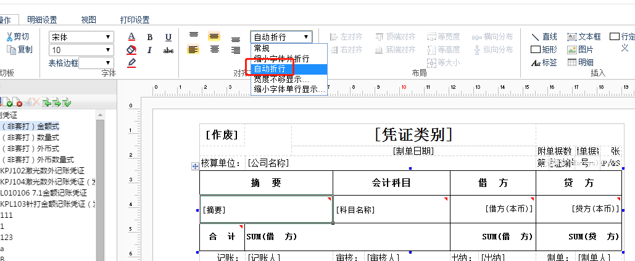Open the 宋体 font name dropdown
Screen dimensions: 635x261
click(x=81, y=37)
